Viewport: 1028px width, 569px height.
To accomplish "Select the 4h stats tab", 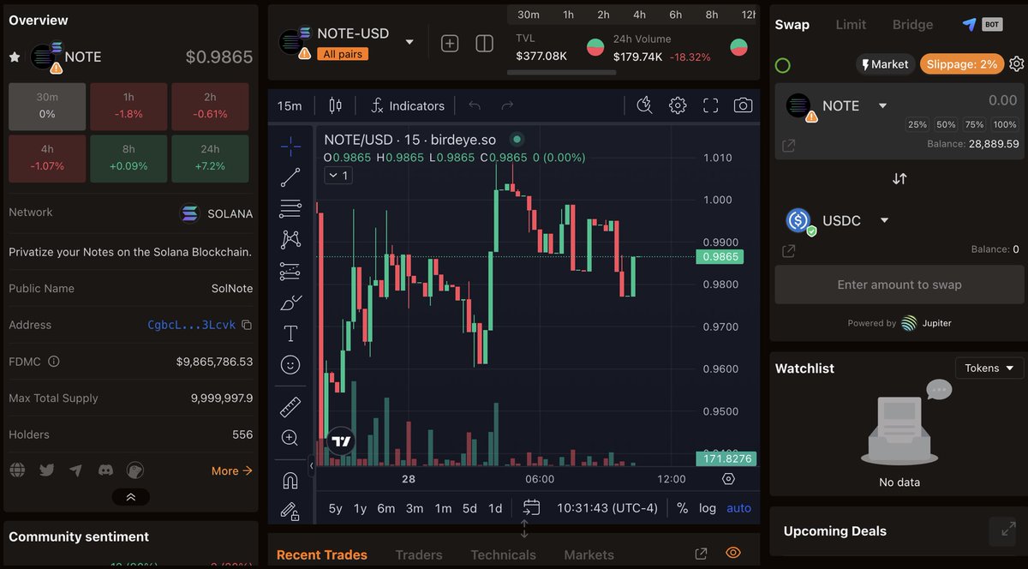I will (x=640, y=15).
